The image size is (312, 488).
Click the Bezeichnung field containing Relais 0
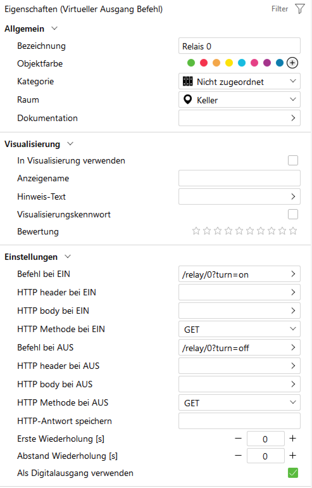point(239,46)
